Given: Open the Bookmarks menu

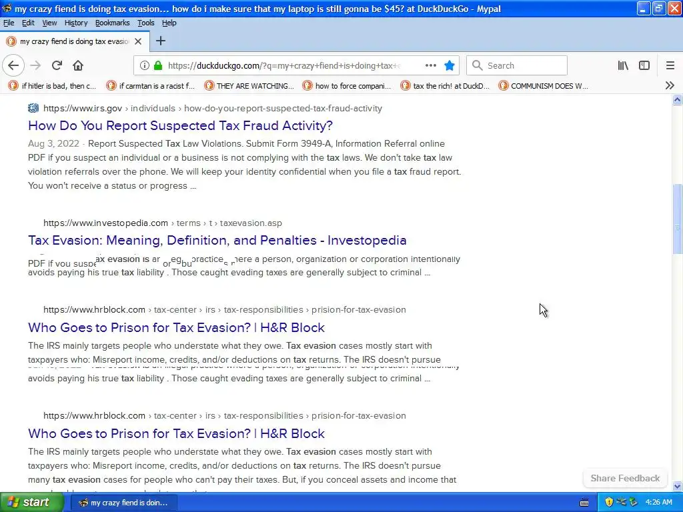Looking at the screenshot, I should pyautogui.click(x=112, y=23).
